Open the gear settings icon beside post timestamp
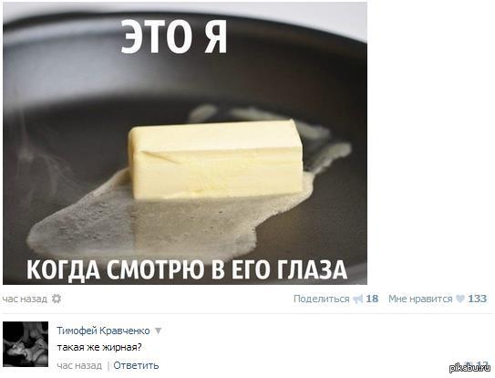The width and height of the screenshot is (495, 378). click(x=57, y=299)
